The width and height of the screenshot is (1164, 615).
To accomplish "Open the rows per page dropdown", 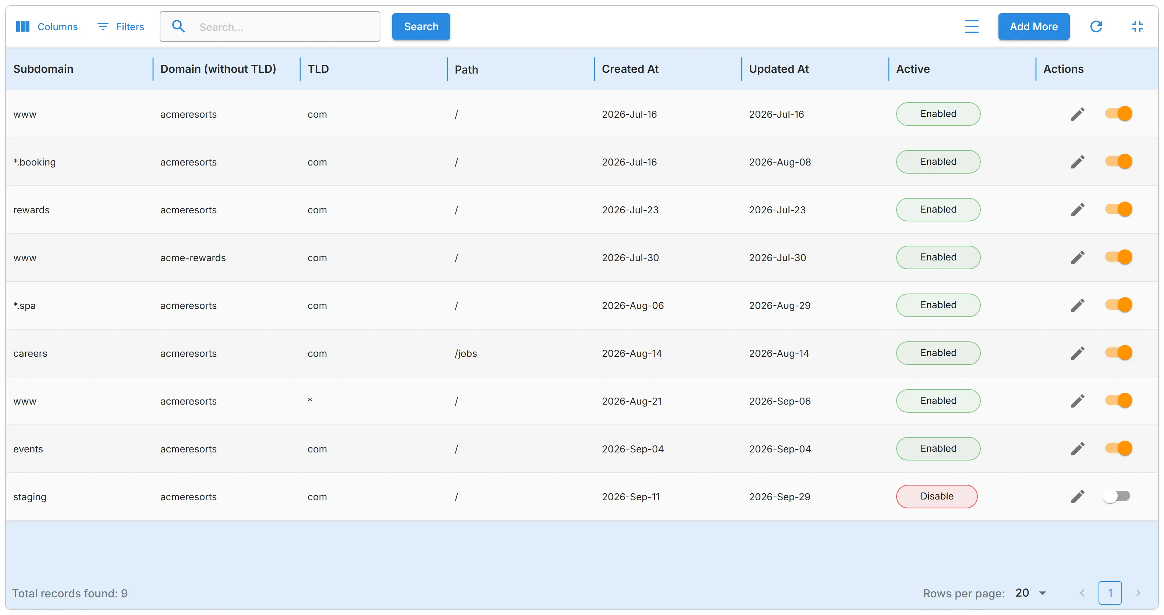I will tap(1031, 593).
